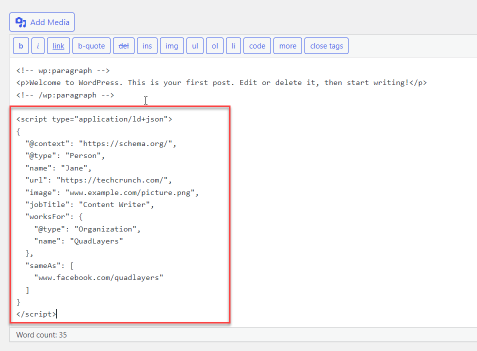
Task: Apply italic with the i quicktag
Action: [x=38, y=46]
